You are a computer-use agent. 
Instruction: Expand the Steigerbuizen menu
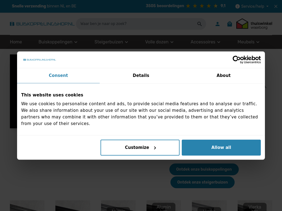111,42
